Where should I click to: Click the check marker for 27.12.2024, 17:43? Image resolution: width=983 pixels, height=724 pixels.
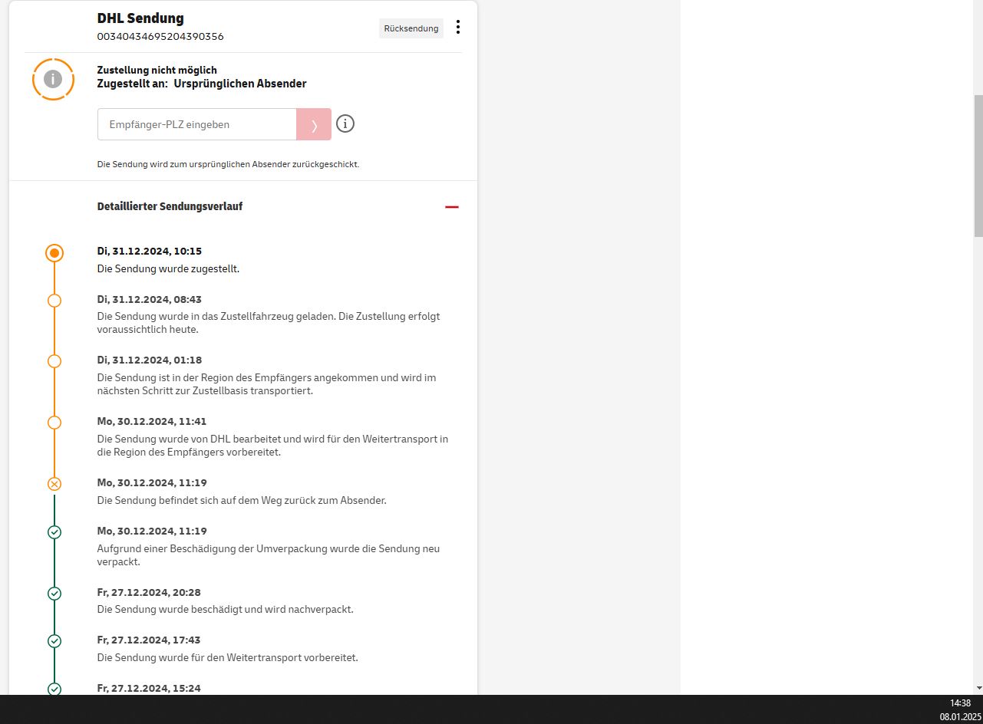pyautogui.click(x=54, y=641)
